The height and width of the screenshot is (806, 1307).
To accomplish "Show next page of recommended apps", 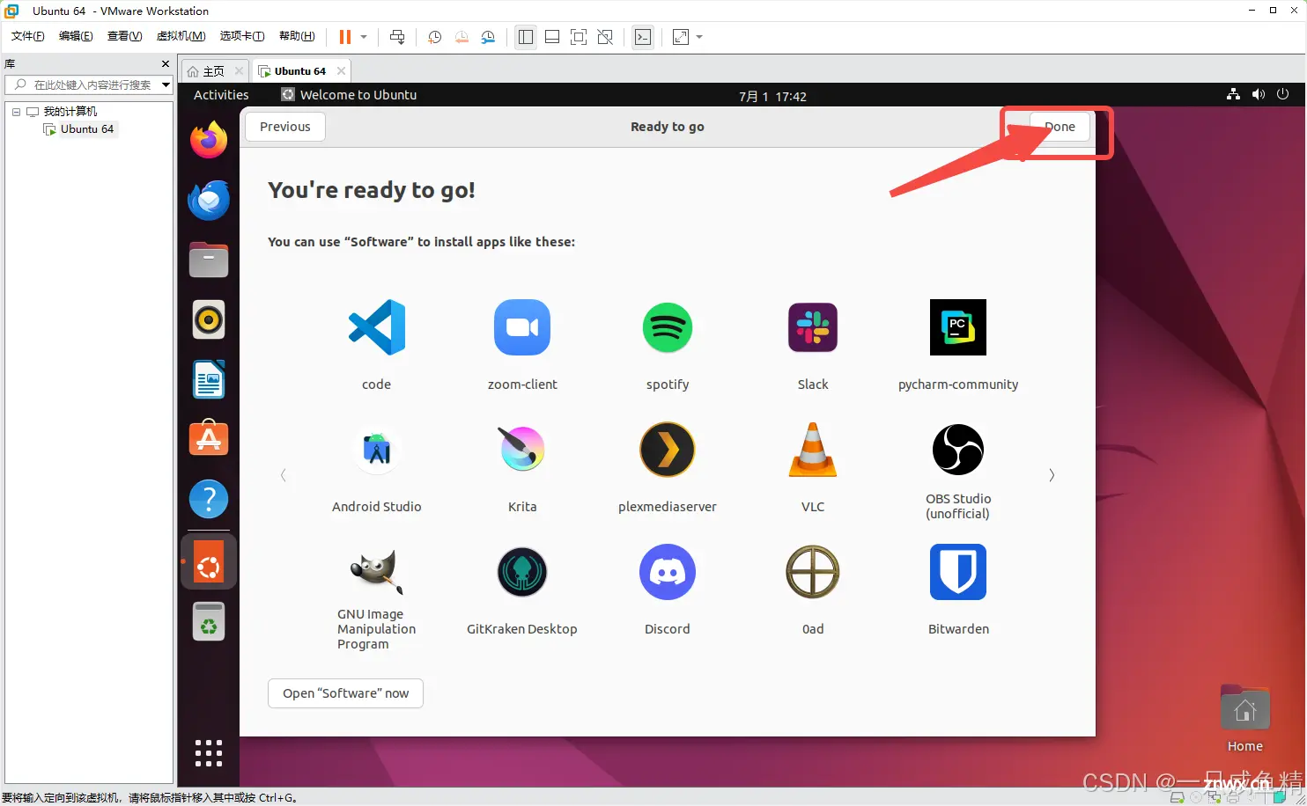I will click(1052, 475).
